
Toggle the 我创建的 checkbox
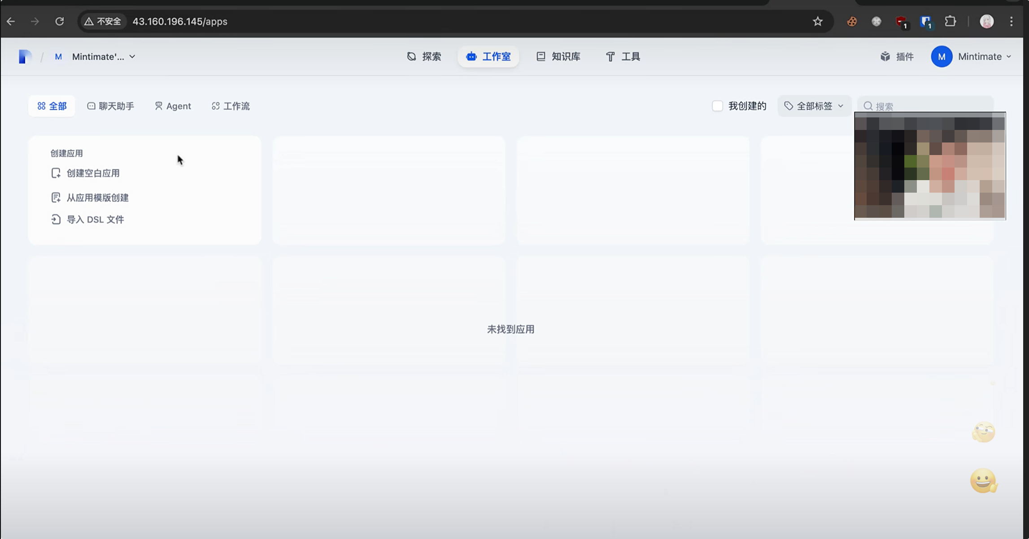(x=717, y=106)
